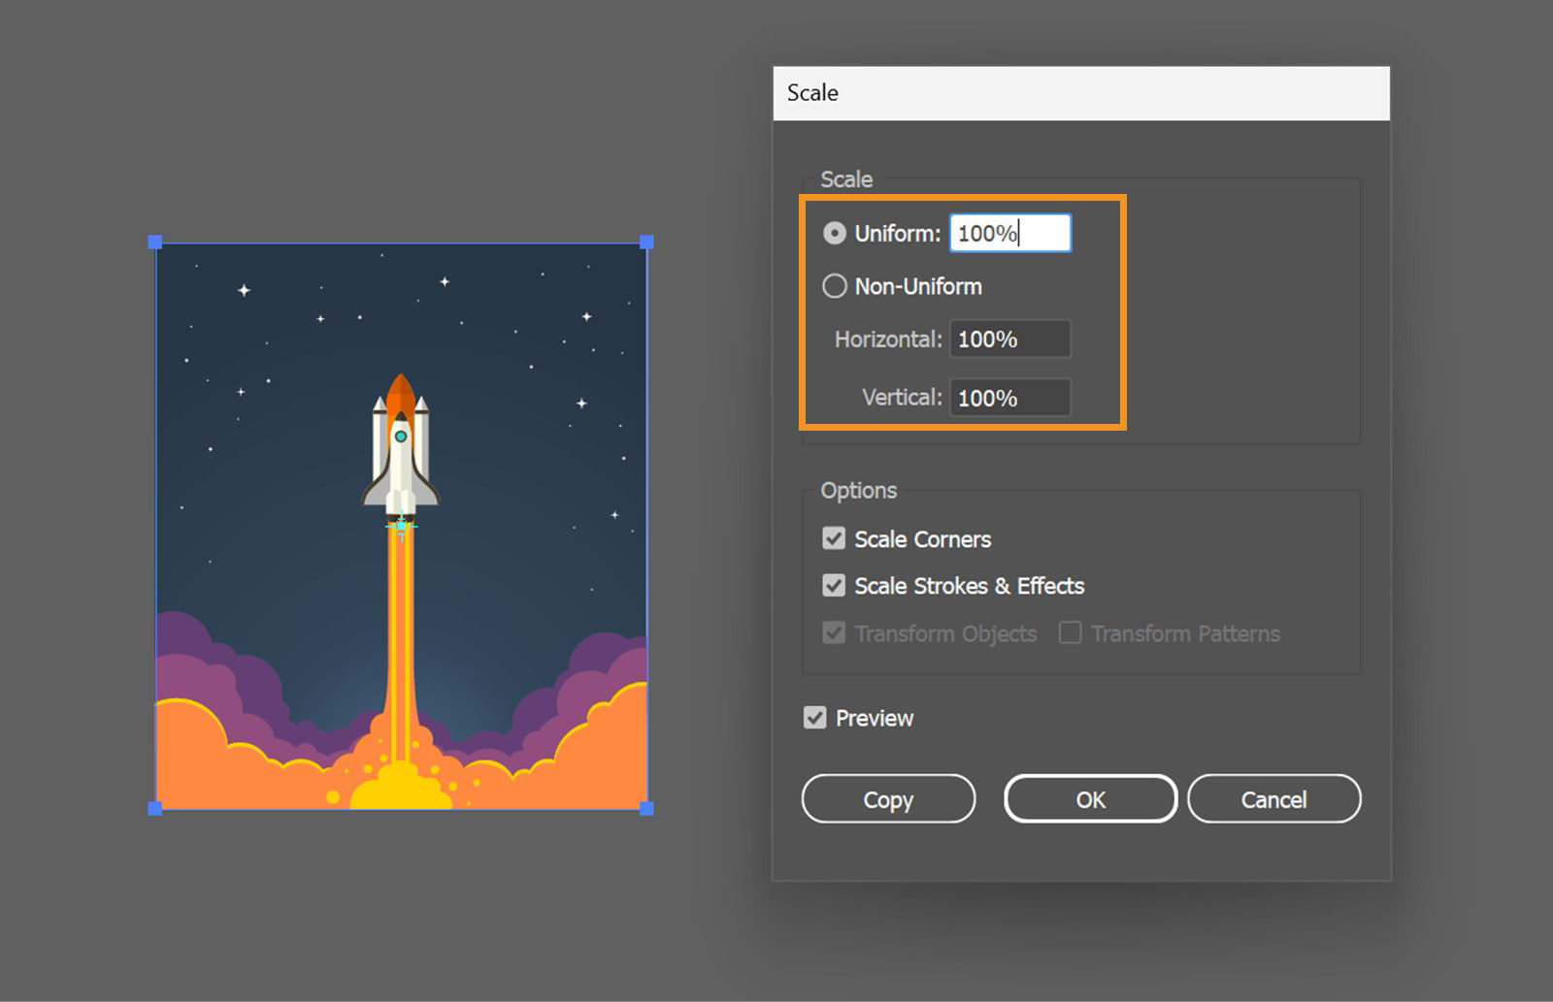The width and height of the screenshot is (1553, 1002).
Task: Select the Uniform scale radio button
Action: click(x=835, y=233)
